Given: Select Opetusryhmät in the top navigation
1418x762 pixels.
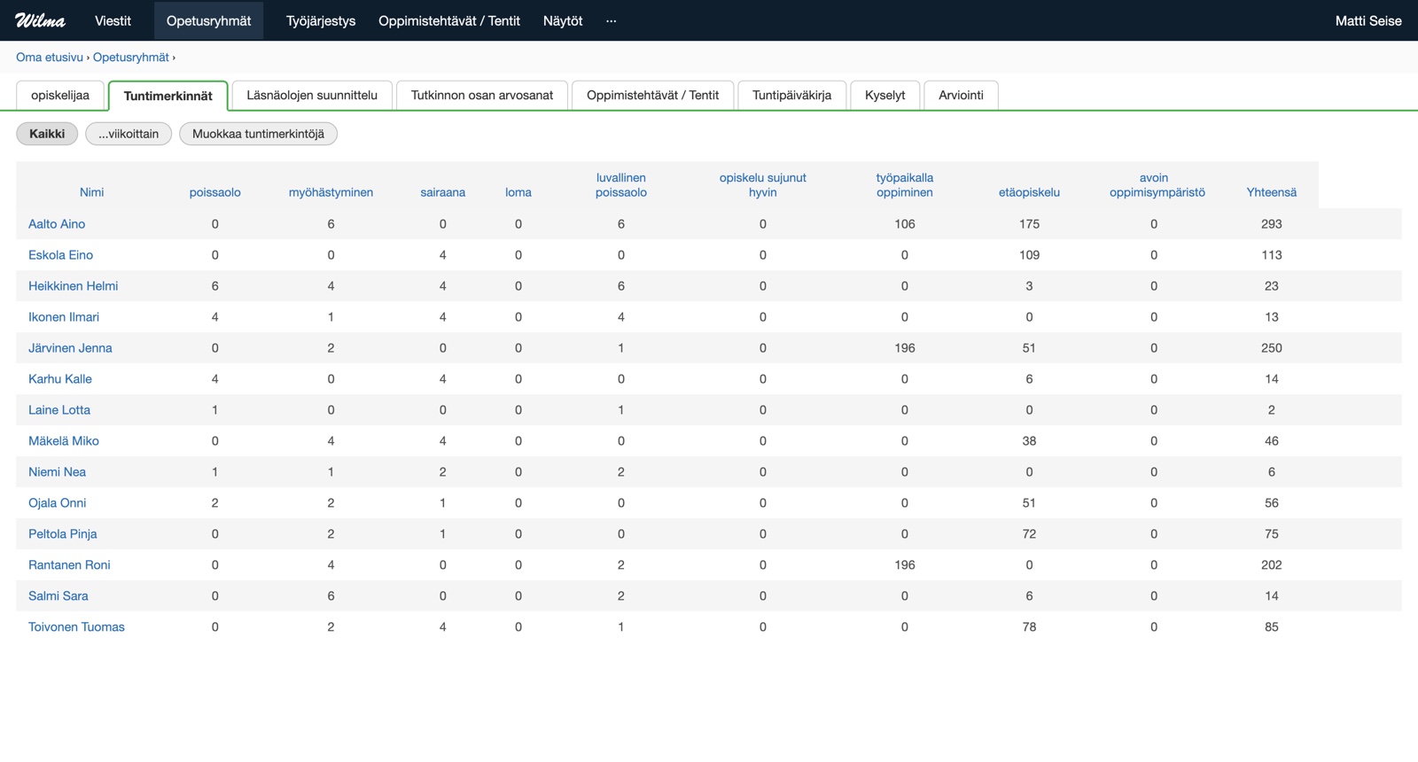Looking at the screenshot, I should (x=208, y=20).
